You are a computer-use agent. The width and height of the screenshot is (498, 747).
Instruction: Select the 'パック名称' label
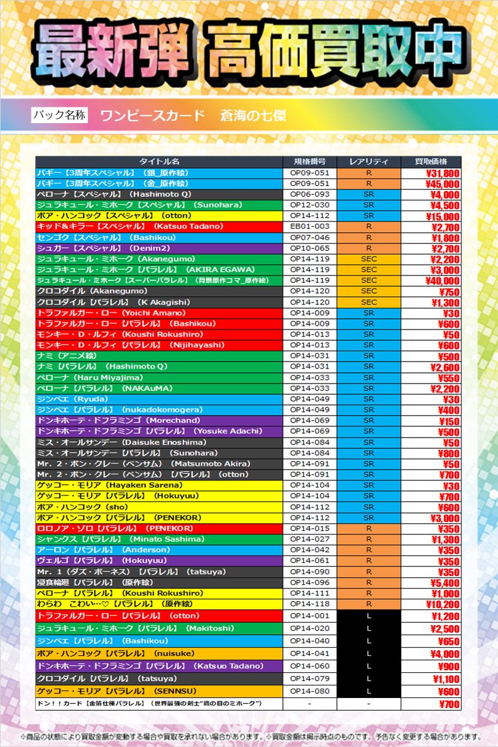(60, 115)
